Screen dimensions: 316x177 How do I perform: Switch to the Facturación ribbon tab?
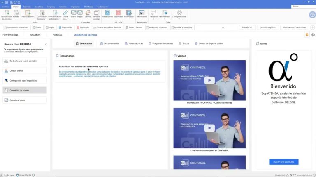pyautogui.click(x=102, y=7)
